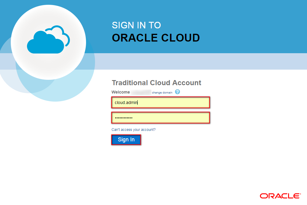
Task: Open Can't access your account link
Action: point(133,130)
